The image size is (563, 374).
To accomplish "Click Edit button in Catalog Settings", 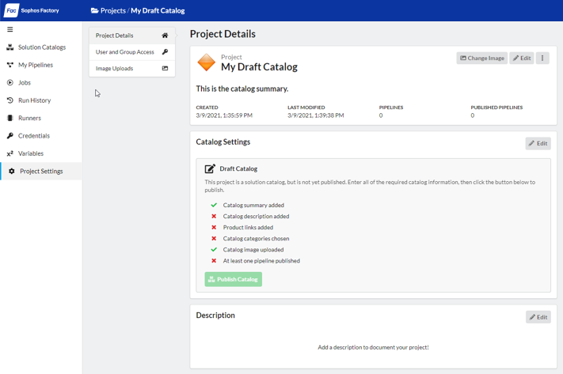I will click(538, 143).
